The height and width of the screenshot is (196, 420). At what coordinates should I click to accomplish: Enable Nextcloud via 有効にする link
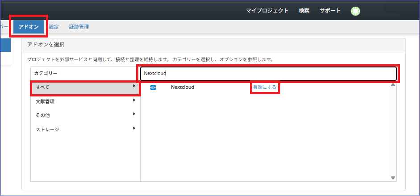coord(265,87)
